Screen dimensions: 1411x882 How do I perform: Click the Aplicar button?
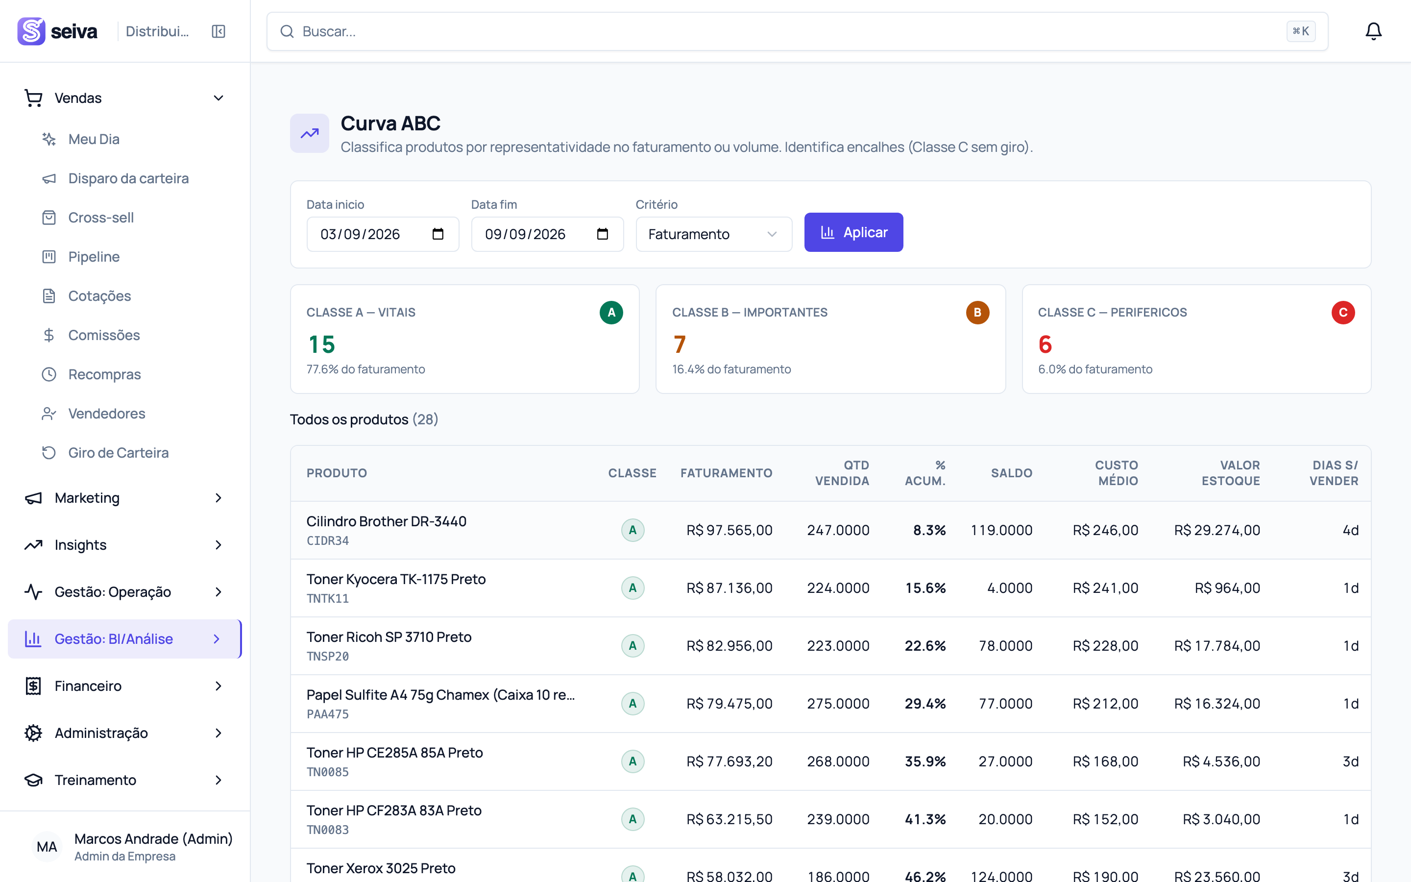tap(853, 232)
